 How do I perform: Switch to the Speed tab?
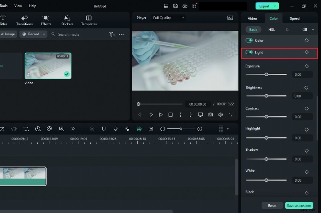pos(295,18)
